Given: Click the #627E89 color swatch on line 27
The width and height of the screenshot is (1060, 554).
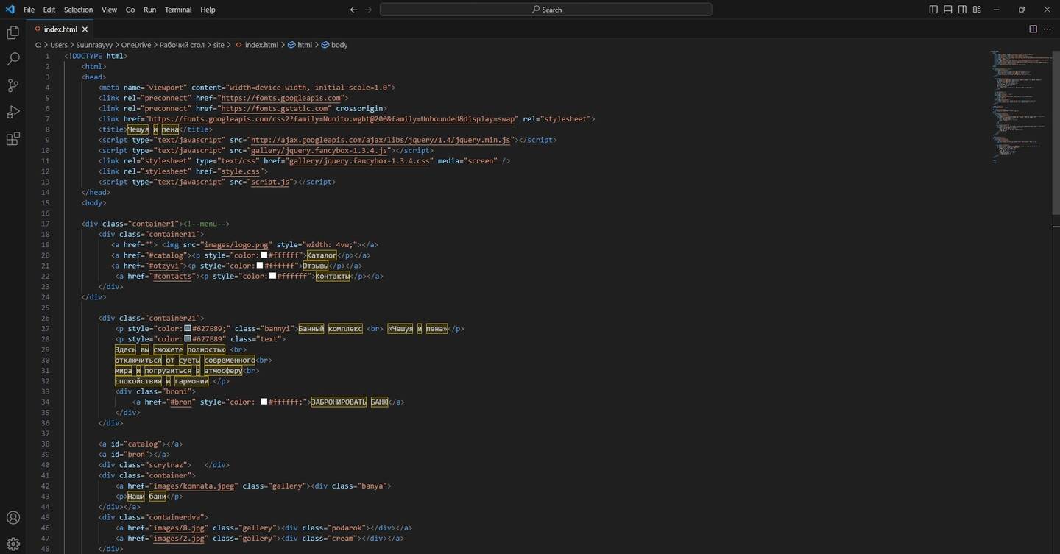Looking at the screenshot, I should 188,329.
